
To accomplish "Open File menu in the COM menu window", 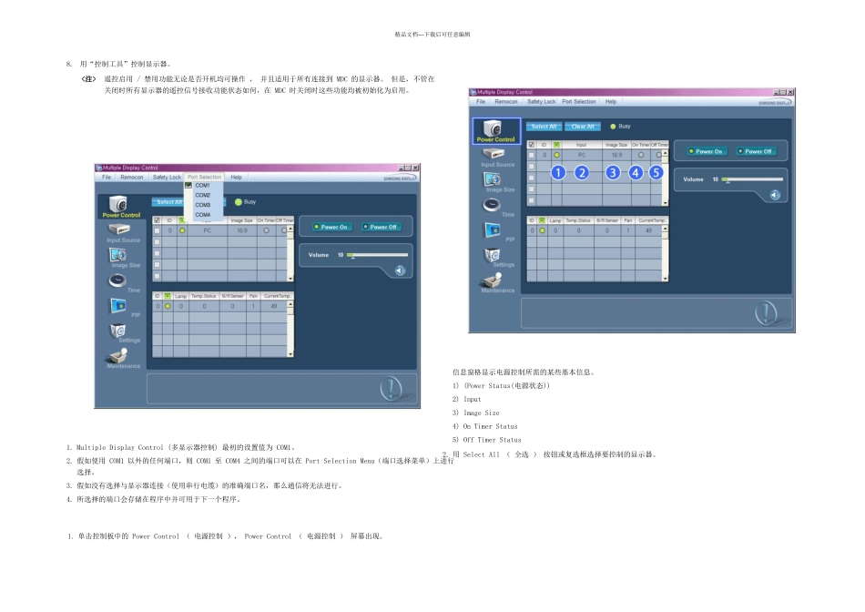I will 107,178.
